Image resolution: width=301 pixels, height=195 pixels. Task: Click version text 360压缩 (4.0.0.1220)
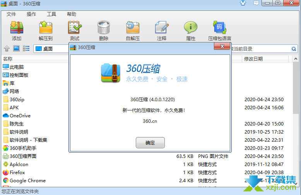(x=152, y=99)
